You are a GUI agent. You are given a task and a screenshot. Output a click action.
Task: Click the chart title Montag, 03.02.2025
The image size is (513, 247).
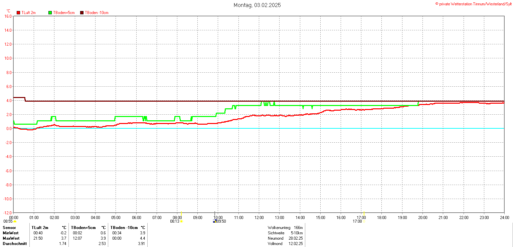click(x=257, y=5)
